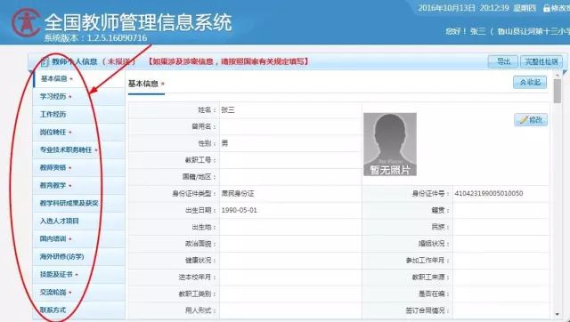Viewport: 570px width, 322px height.
Task: Click the red system logo emblem
Action: click(26, 22)
